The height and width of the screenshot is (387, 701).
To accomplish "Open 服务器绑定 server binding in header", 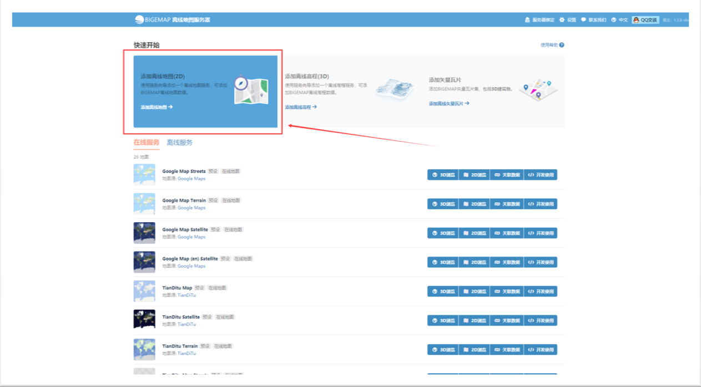I will [x=539, y=20].
